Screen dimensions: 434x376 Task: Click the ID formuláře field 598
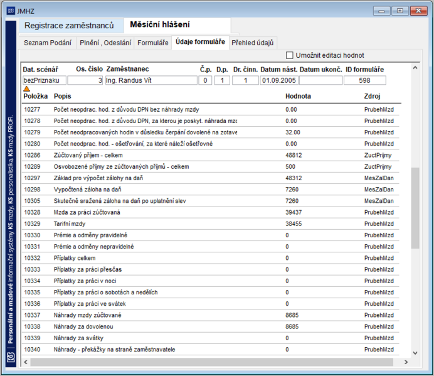click(x=365, y=80)
